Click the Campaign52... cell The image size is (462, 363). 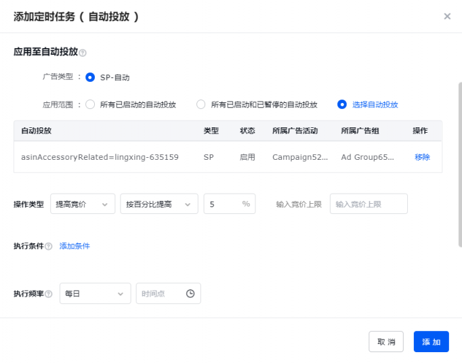300,157
